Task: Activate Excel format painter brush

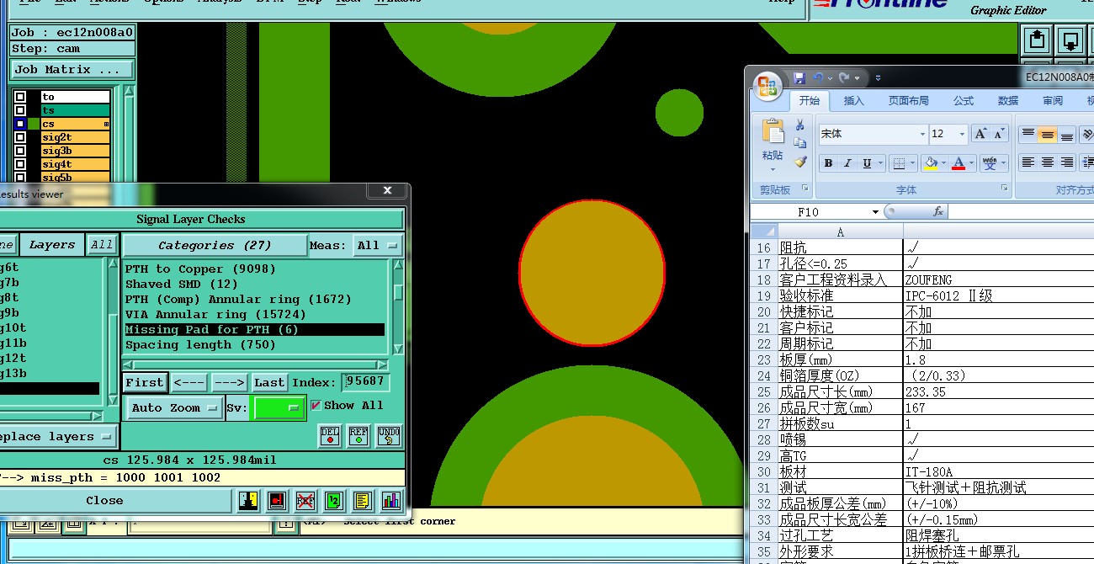Action: point(800,162)
